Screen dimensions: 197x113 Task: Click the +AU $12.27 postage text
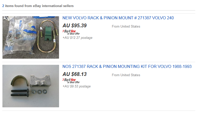click(77, 38)
